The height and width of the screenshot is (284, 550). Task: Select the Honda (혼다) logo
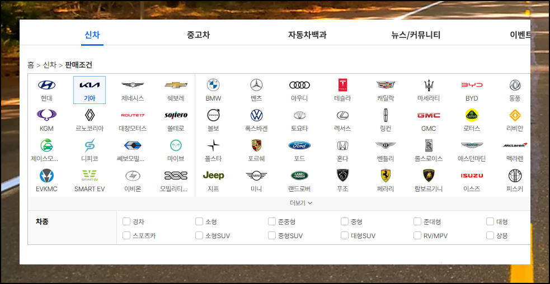coord(342,145)
